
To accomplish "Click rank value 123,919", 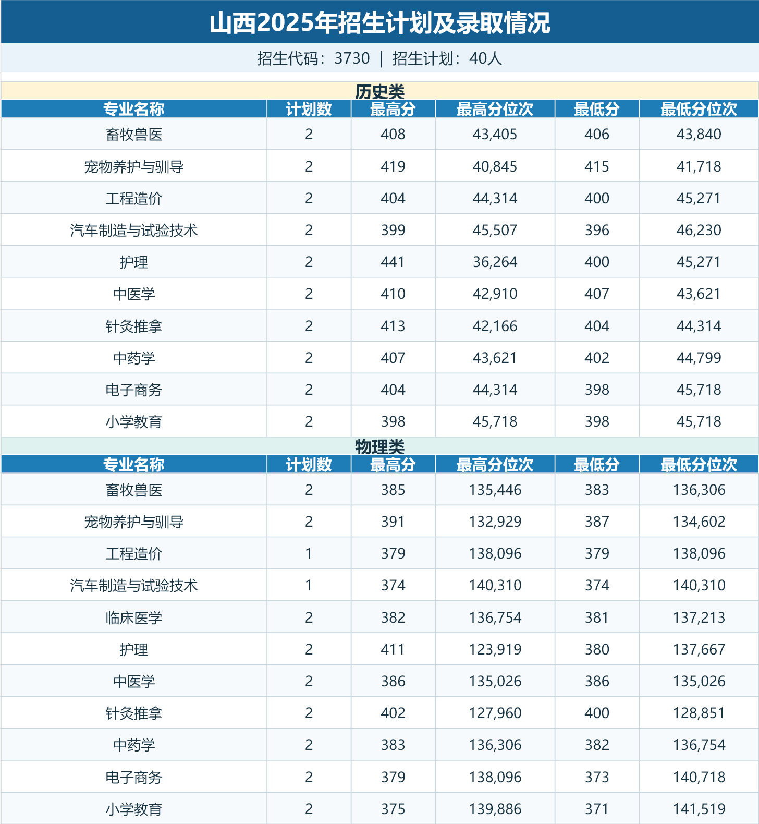I will point(495,649).
